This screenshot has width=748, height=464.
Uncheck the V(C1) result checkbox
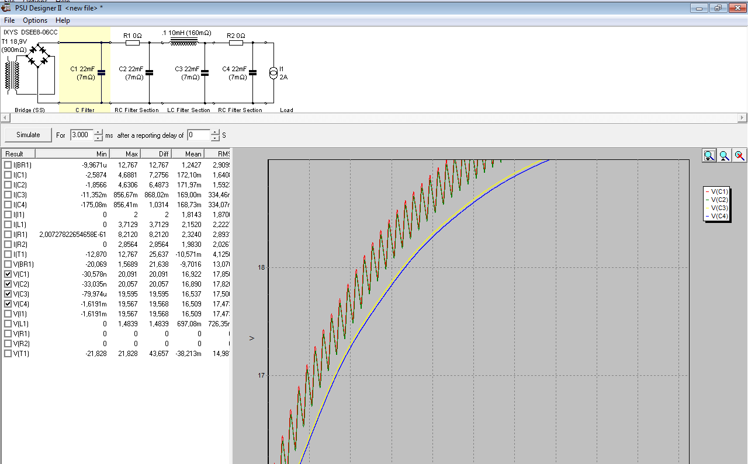(x=8, y=274)
